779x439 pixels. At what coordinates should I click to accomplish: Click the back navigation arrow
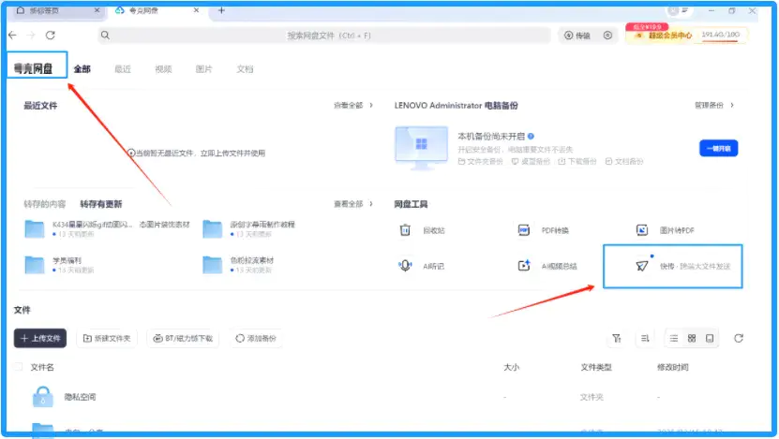(12, 36)
